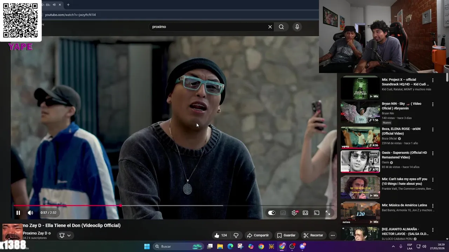
Task: Open options for Música de América Latina
Action: coord(433,206)
